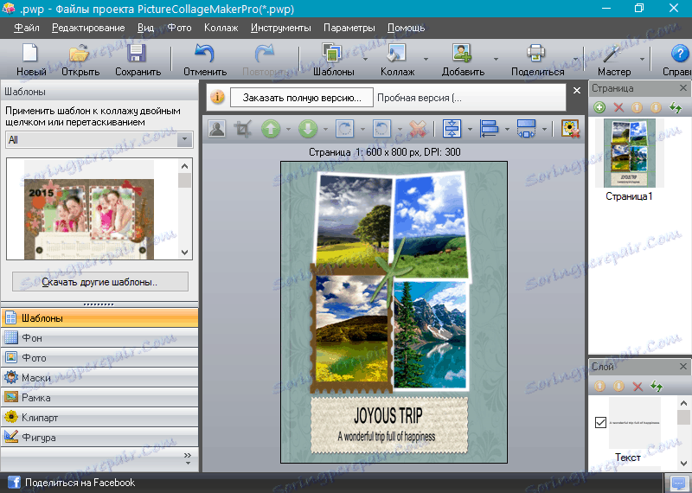The height and width of the screenshot is (493, 692).
Task: Click the green bring forward arrow
Action: point(271,129)
